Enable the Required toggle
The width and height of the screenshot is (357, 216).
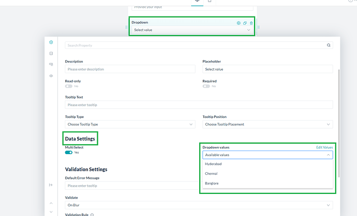click(206, 86)
